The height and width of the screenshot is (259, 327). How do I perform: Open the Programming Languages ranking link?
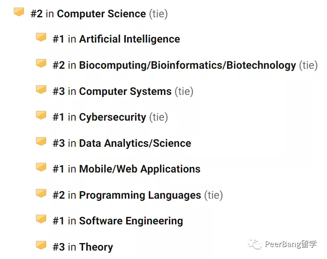click(140, 195)
